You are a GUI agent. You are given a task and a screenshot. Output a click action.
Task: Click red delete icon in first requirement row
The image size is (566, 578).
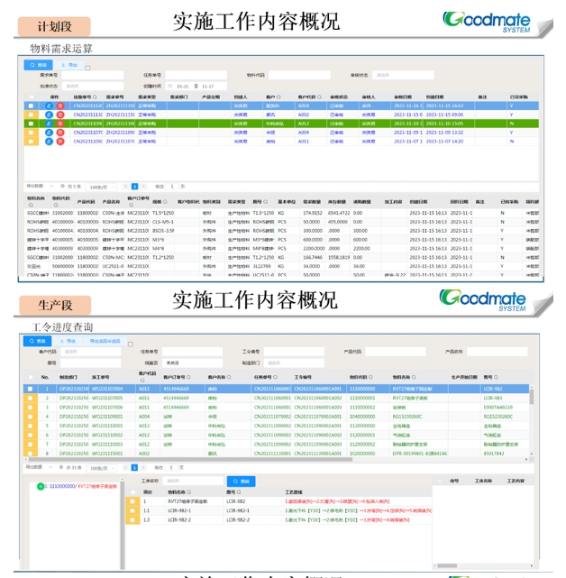click(x=60, y=106)
